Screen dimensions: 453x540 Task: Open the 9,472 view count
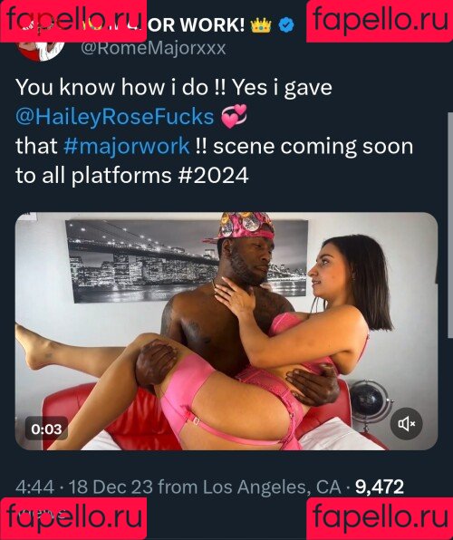point(380,487)
